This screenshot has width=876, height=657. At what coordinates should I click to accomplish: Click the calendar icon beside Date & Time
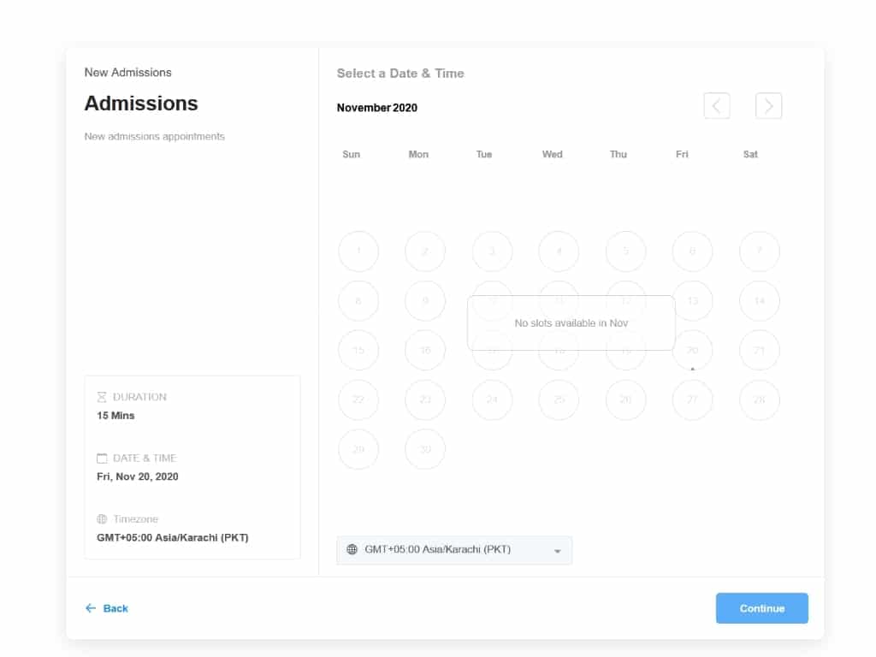coord(102,459)
